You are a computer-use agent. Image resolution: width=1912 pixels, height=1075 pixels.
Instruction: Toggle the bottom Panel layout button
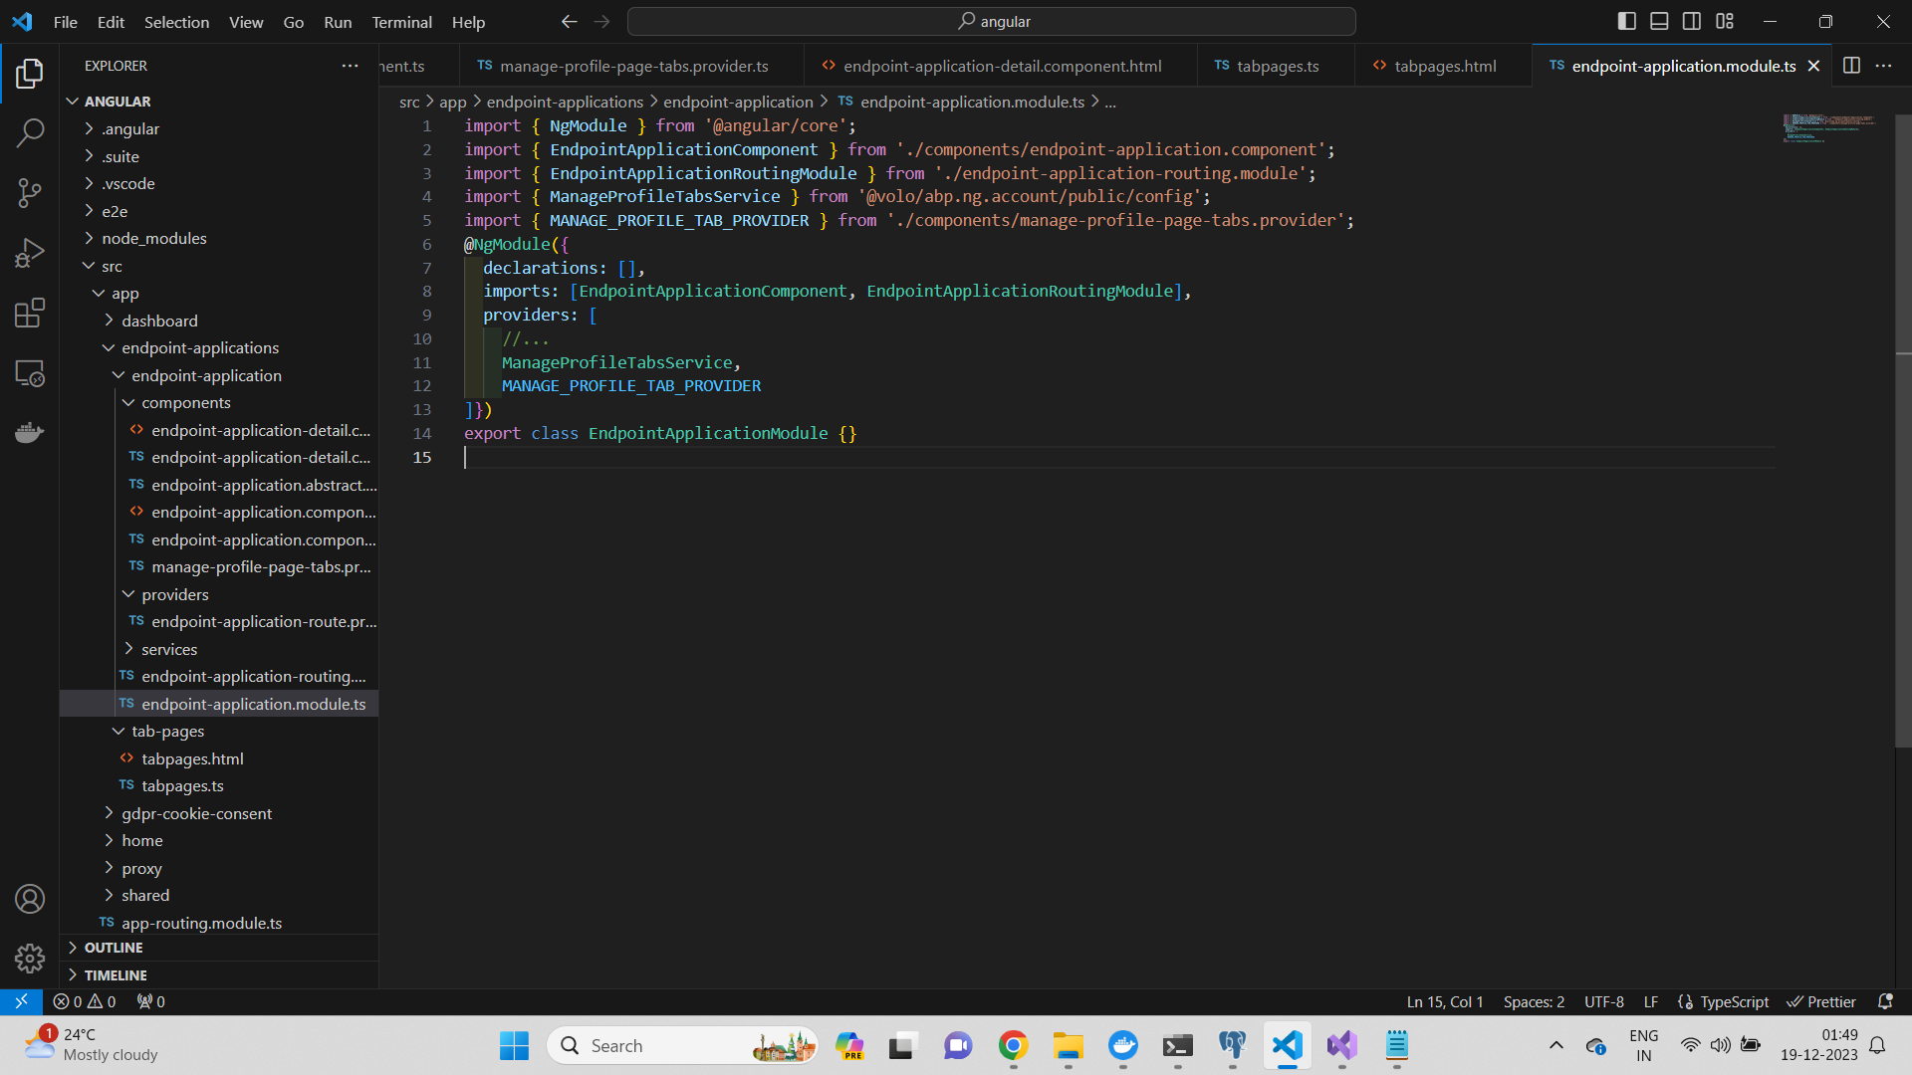[1659, 21]
